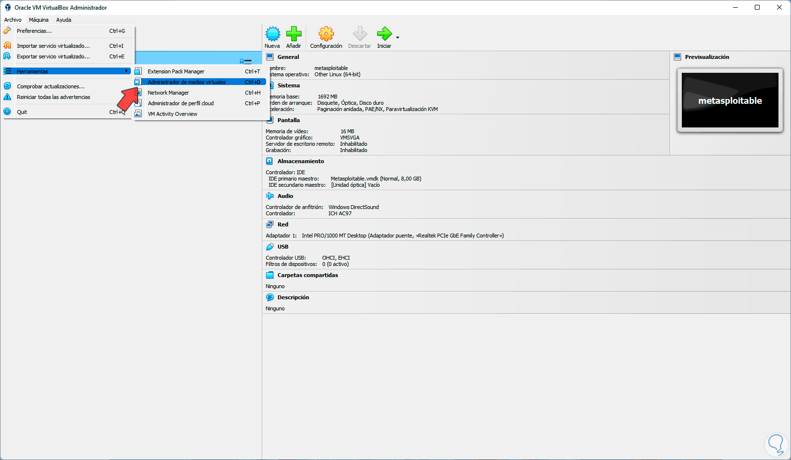Click the Controlador gráfico label
The image size is (791, 460).
click(x=289, y=138)
